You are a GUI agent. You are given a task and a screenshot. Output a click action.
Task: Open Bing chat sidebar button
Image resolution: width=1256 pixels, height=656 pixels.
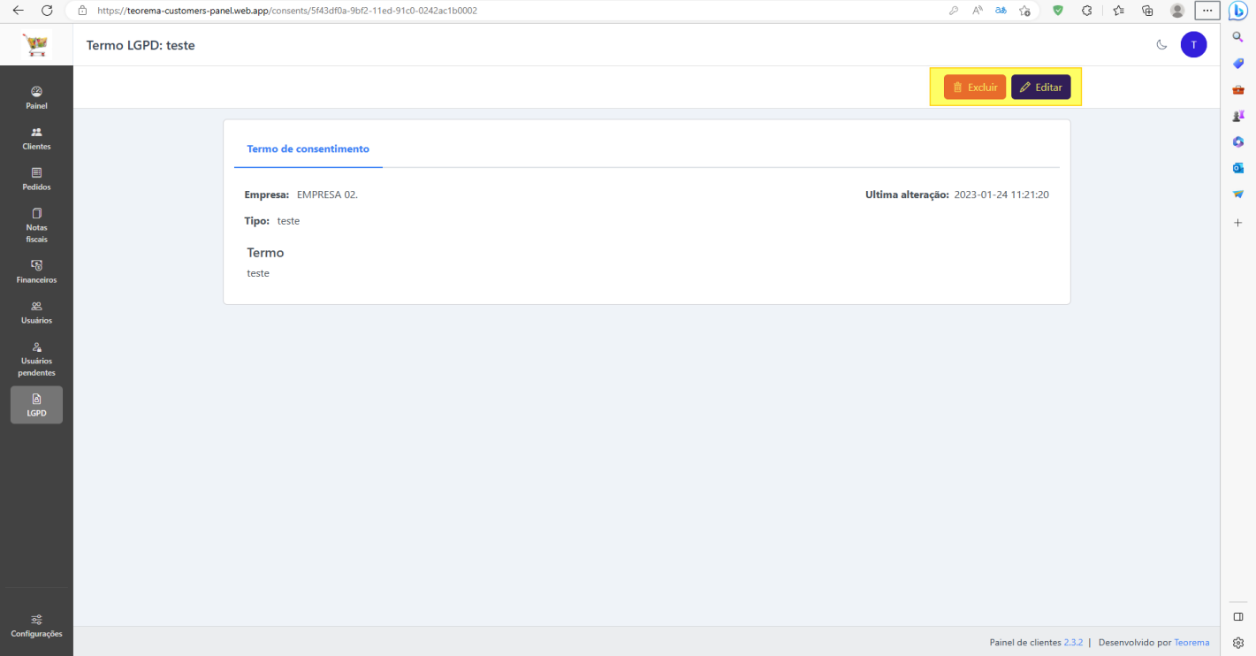tap(1237, 11)
